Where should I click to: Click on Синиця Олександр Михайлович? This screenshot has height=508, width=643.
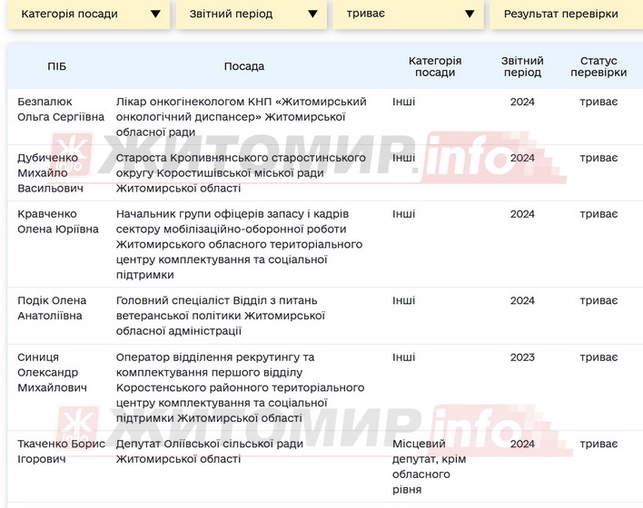(x=53, y=372)
